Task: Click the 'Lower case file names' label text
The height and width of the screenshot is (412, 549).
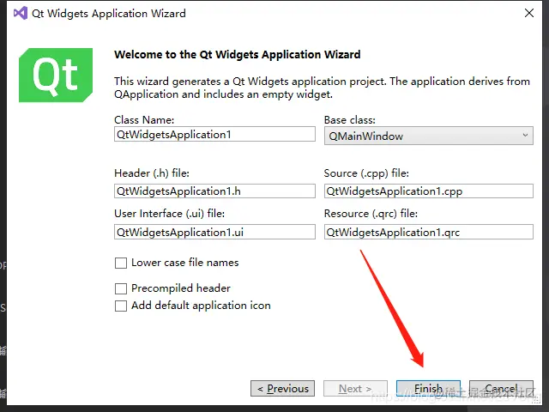Action: (x=185, y=263)
